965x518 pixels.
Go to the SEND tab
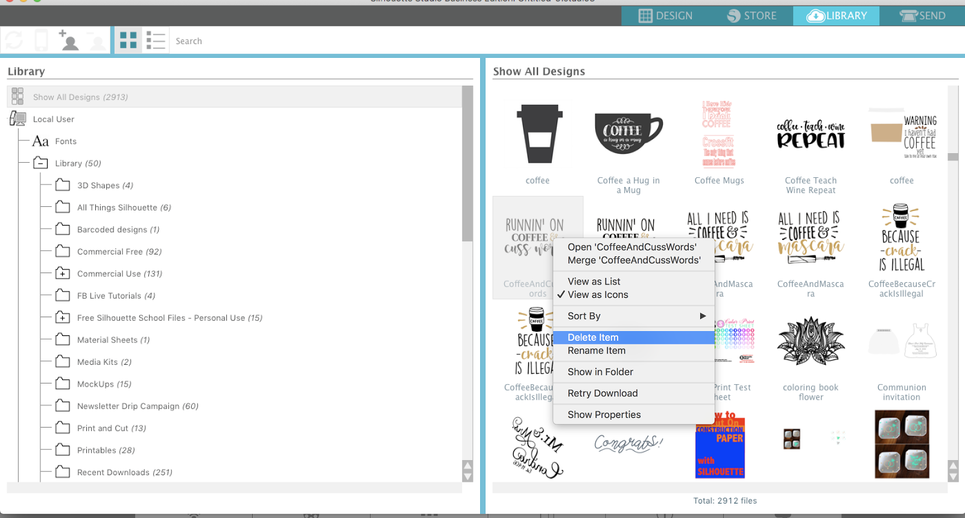click(x=922, y=16)
